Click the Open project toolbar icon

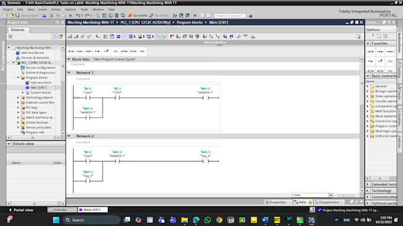coord(12,15)
